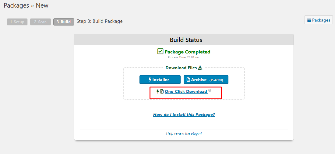Click the lightning bolt on the Installer button
This screenshot has height=154, width=335.
click(150, 80)
